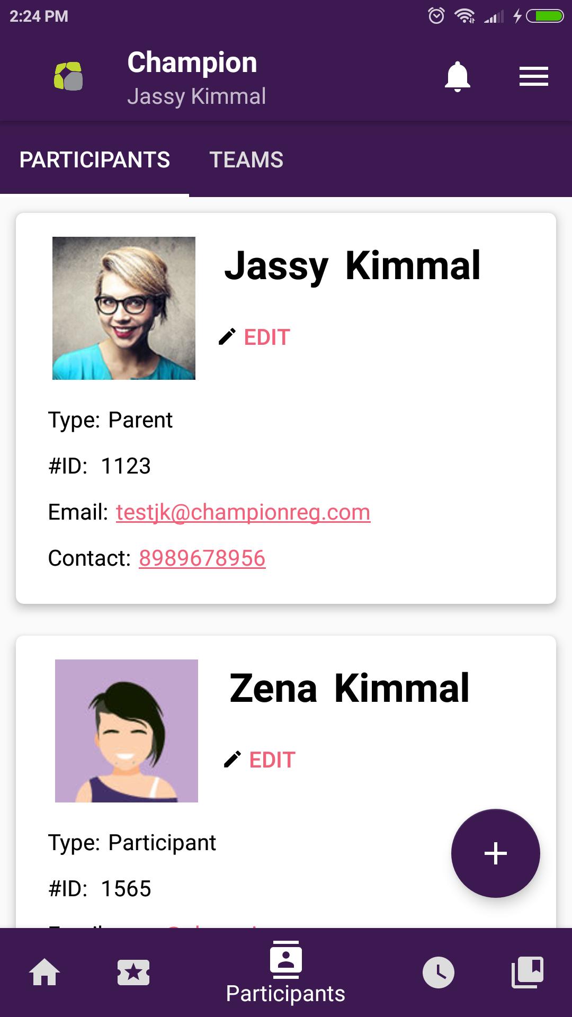Screen dimensions: 572x1017
Task: Select the Participants top tab
Action: click(95, 160)
